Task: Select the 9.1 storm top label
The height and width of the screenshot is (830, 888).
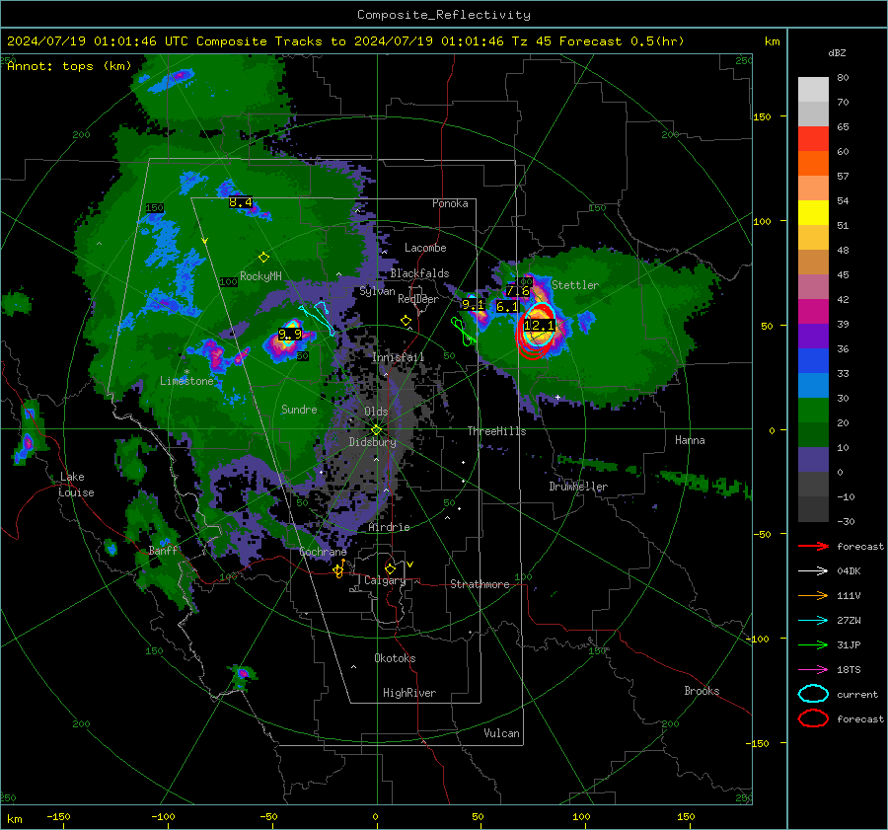Action: coord(473,305)
